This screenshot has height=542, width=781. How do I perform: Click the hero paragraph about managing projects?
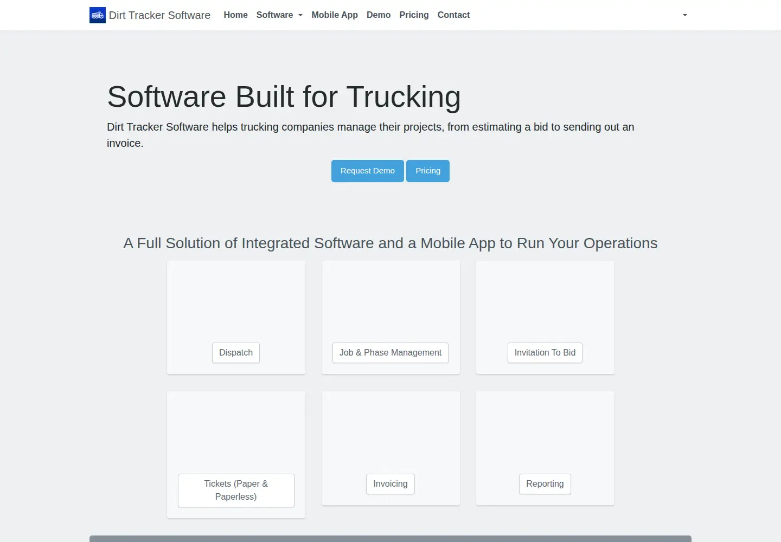[x=370, y=135]
